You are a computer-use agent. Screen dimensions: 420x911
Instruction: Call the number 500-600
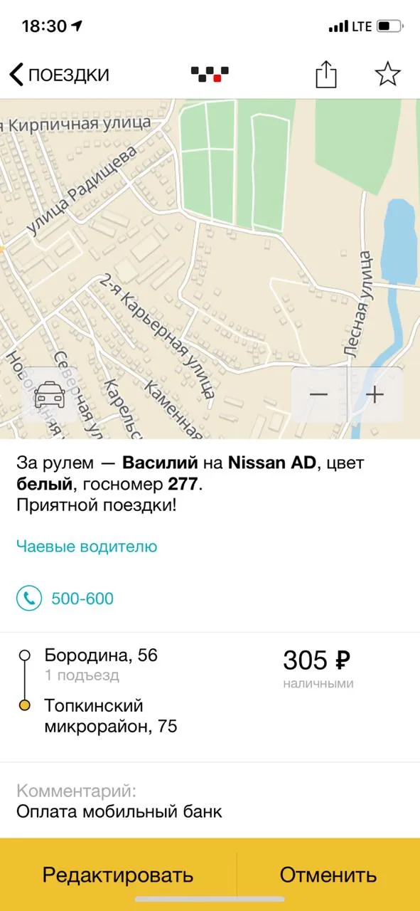82,599
